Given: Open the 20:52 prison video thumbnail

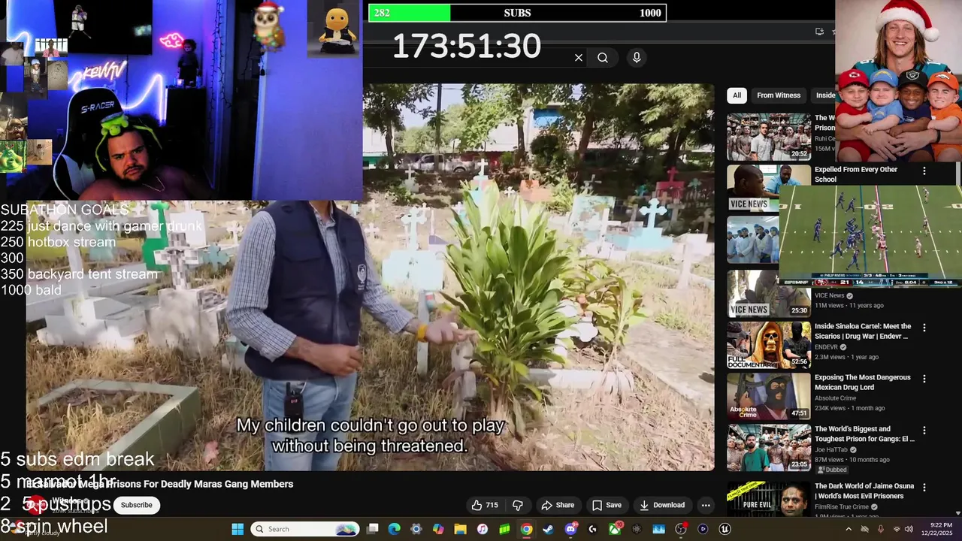Looking at the screenshot, I should coord(769,137).
